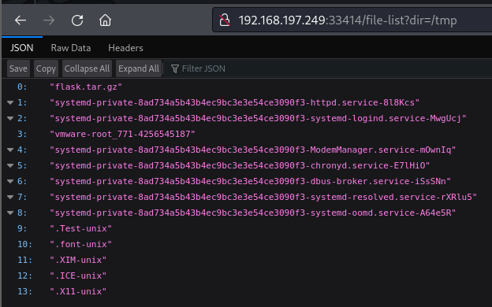This screenshot has width=492, height=307.
Task: Click the index key 13:
Action: (24, 291)
